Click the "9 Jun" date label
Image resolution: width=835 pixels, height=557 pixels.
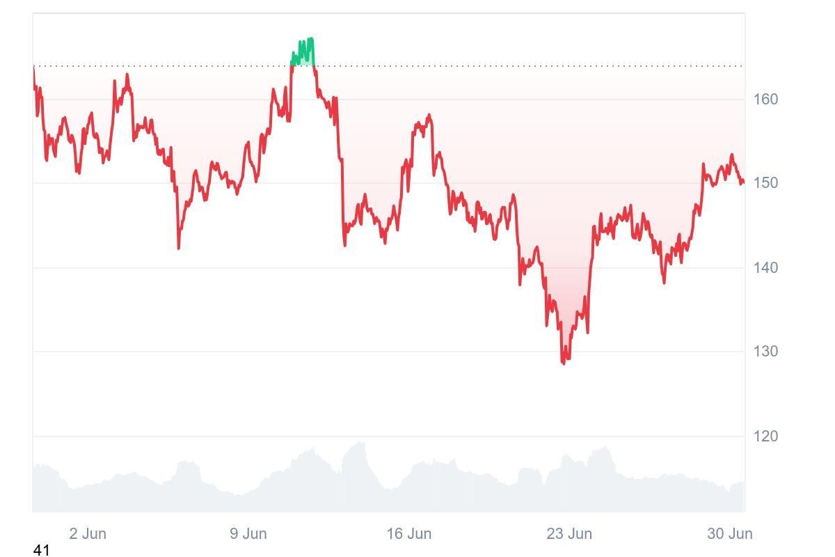(x=248, y=534)
